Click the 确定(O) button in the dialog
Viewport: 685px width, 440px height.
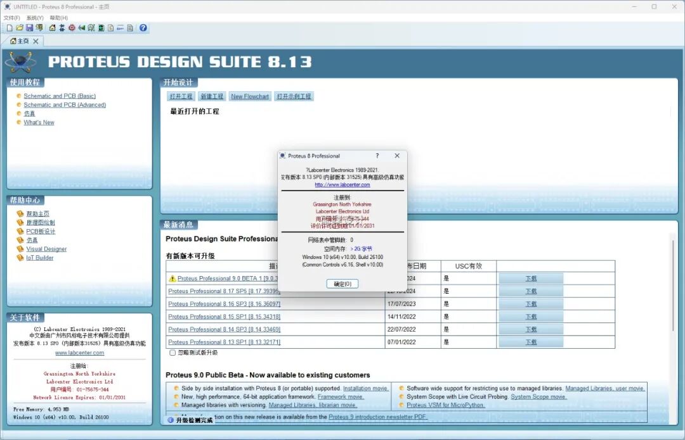tap(342, 284)
